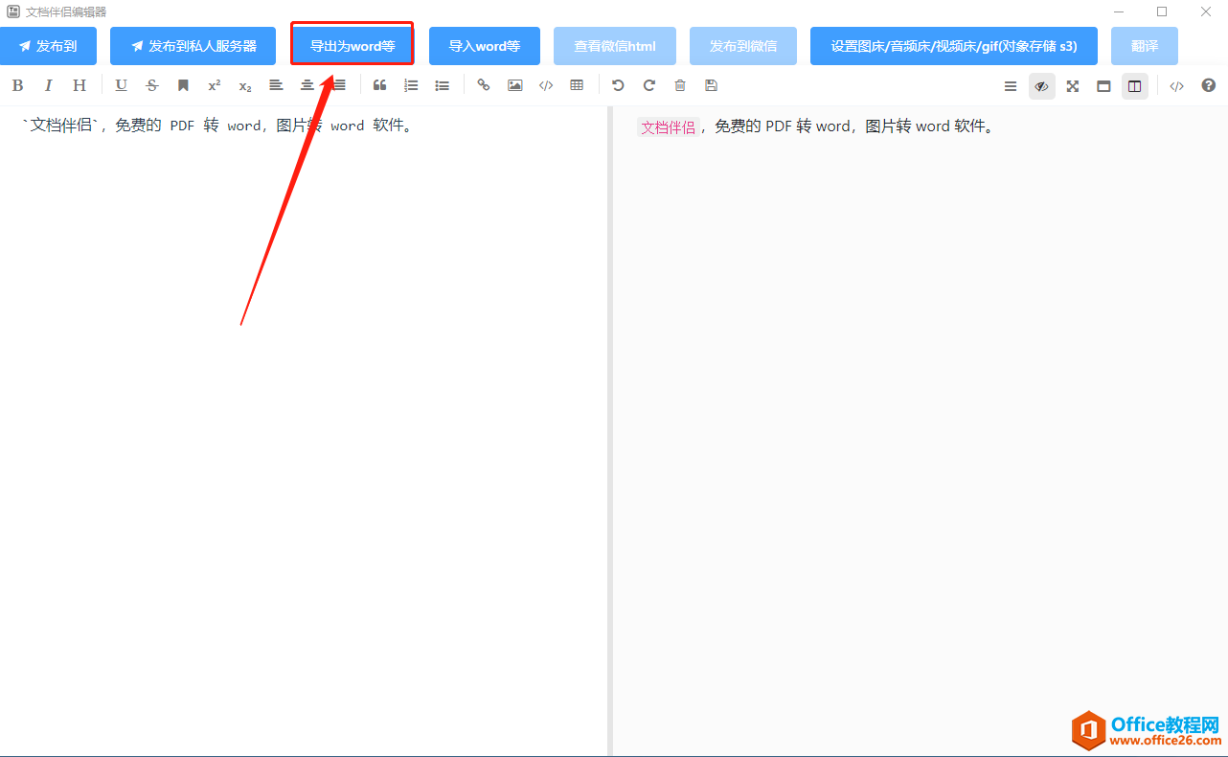Apply italic formatting with the I icon
This screenshot has width=1228, height=757.
(48, 85)
